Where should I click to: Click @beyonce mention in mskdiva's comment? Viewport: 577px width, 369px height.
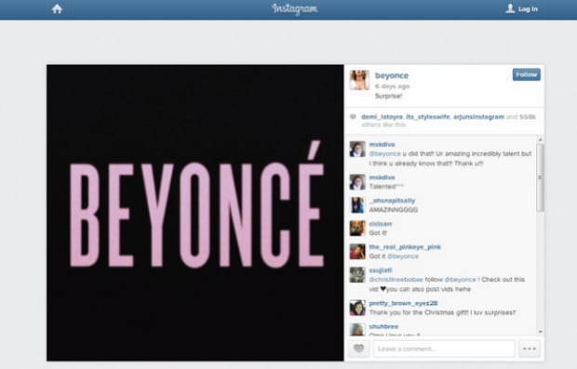[385, 154]
